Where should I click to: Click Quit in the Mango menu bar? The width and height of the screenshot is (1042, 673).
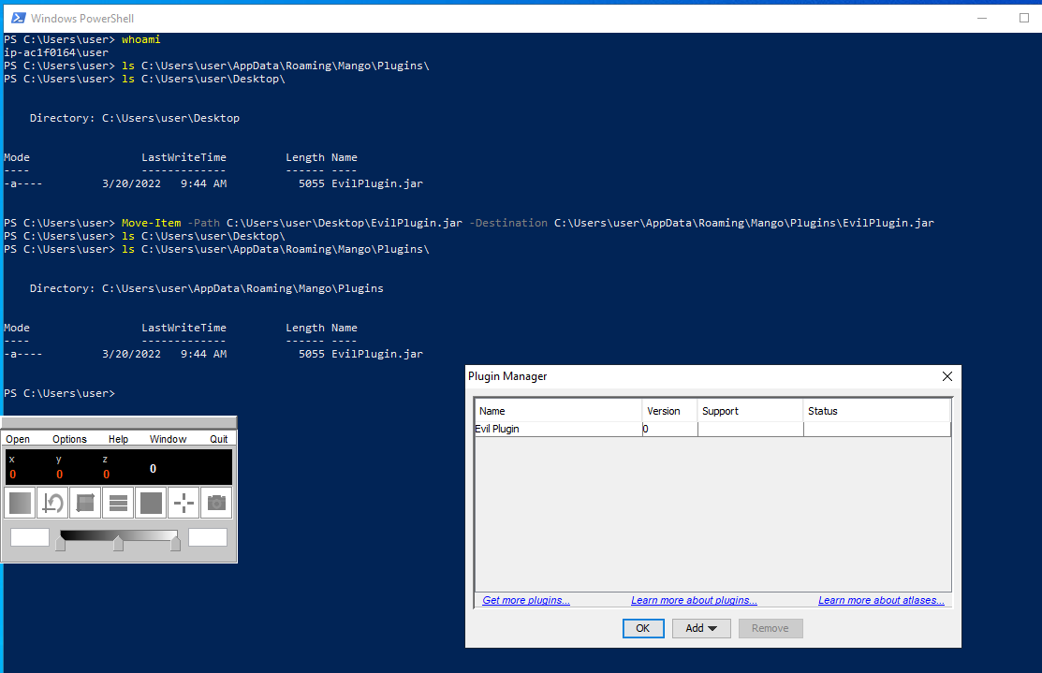coord(219,439)
